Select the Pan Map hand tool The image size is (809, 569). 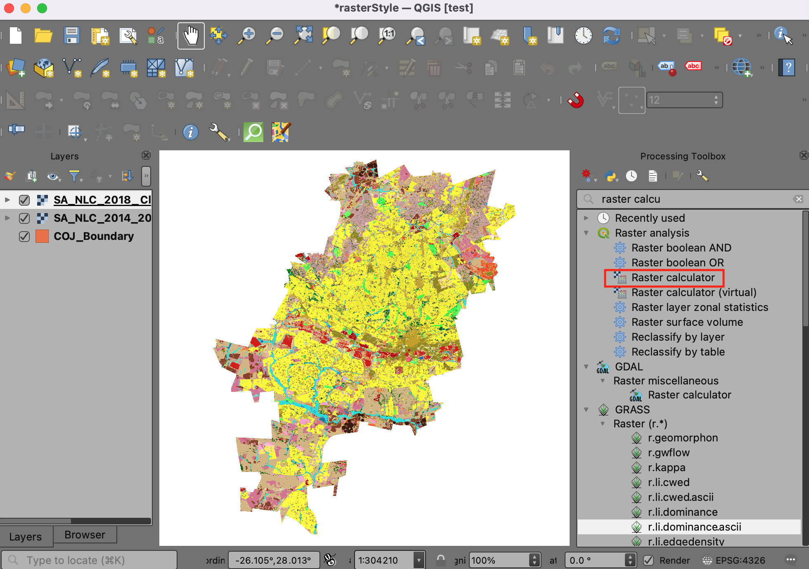click(x=191, y=36)
